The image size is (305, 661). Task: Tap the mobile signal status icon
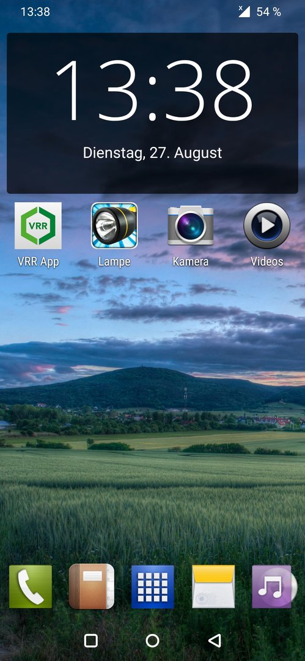[x=244, y=12]
